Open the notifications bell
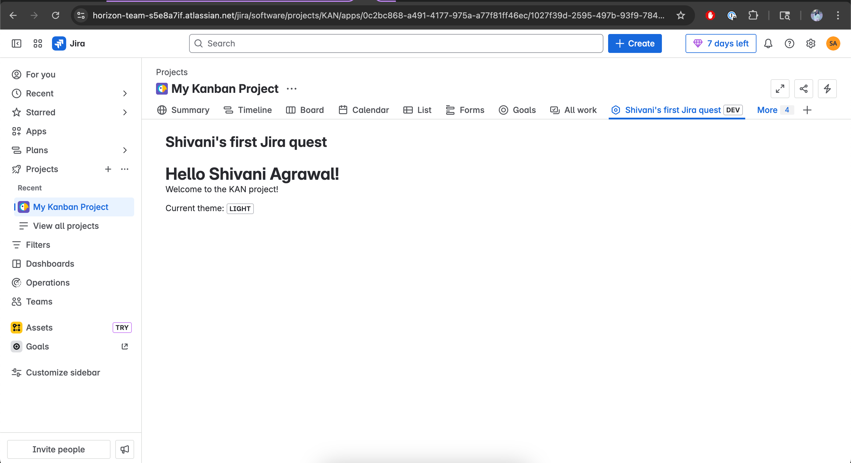Viewport: 851px width, 463px height. coord(768,43)
